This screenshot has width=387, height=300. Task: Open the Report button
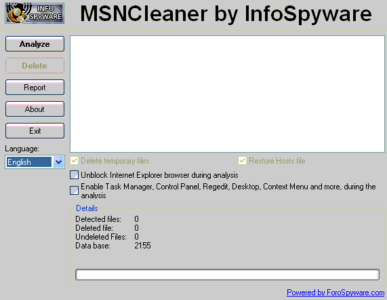click(35, 88)
